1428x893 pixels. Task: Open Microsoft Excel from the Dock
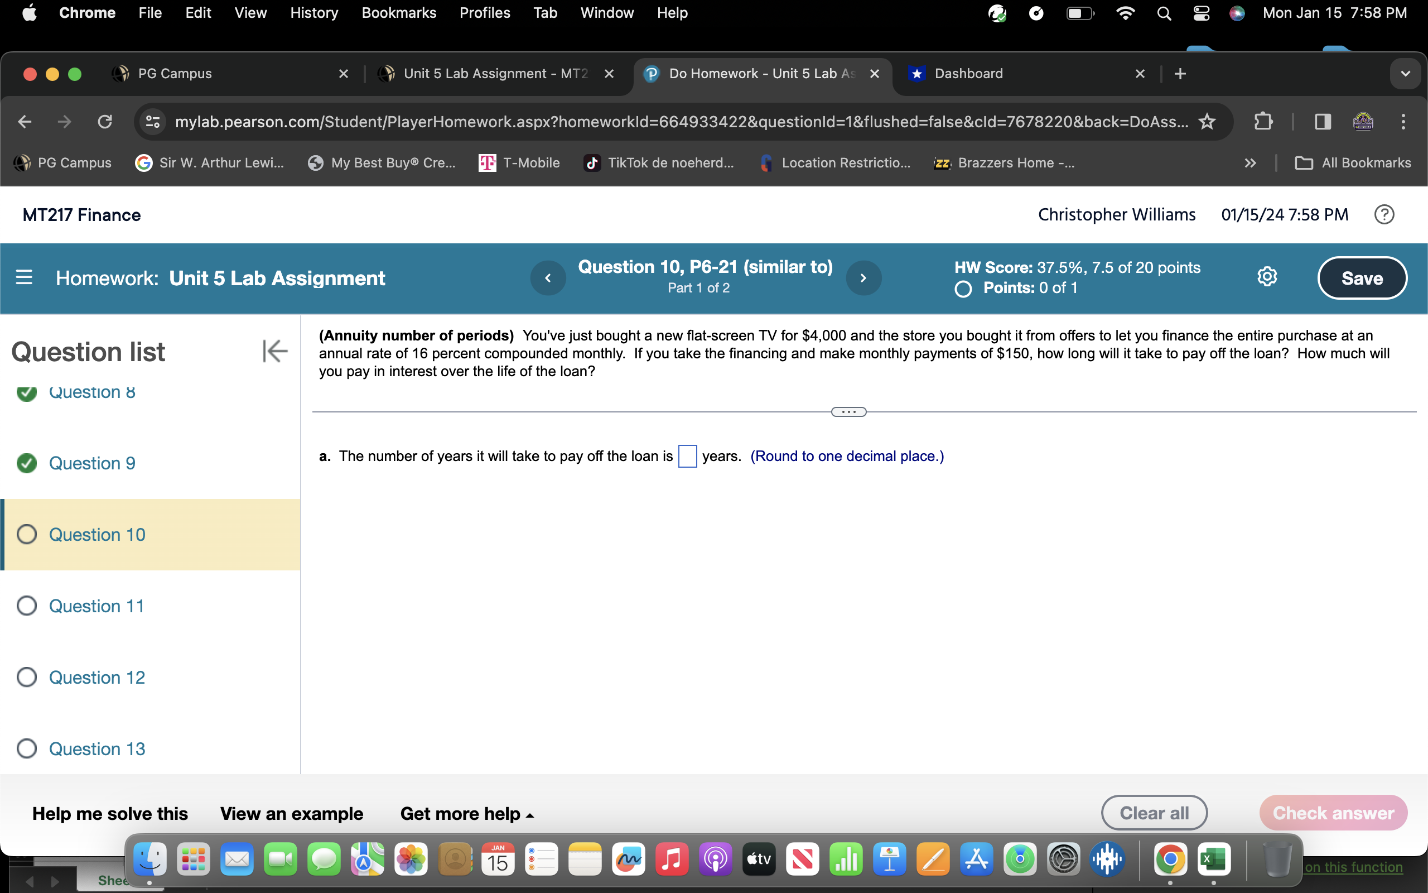click(1214, 860)
